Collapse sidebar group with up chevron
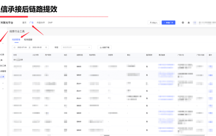Screen dimensions: 216x136 pyautogui.click(x=3, y=43)
